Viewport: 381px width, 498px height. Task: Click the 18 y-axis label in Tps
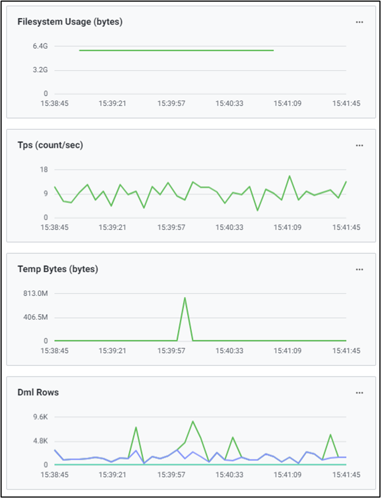coord(44,170)
